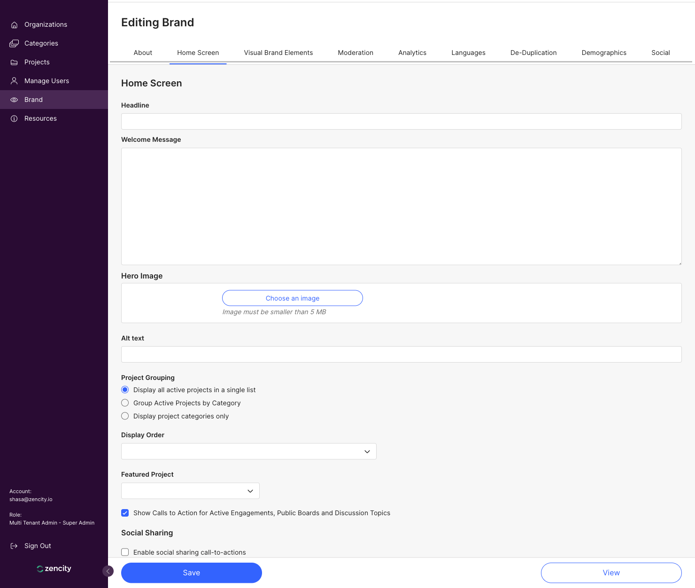Screen dimensions: 695x588
Task: Click the Sign Out arrow icon
Action: coord(14,546)
